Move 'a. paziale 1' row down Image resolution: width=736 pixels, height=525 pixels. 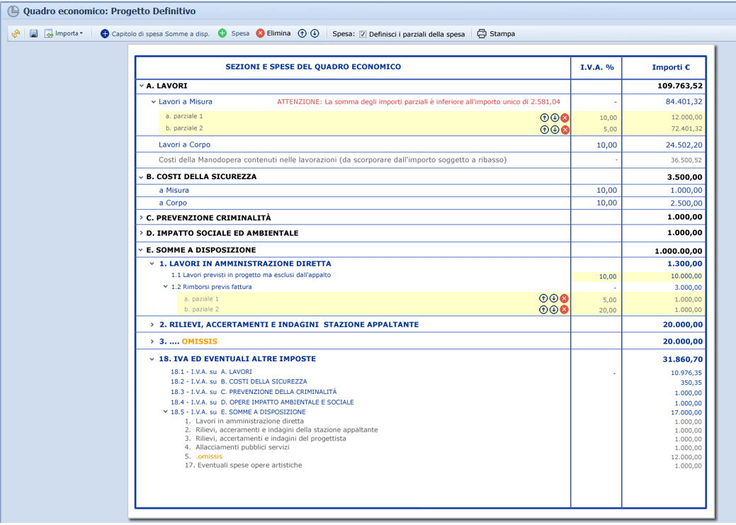click(x=554, y=299)
